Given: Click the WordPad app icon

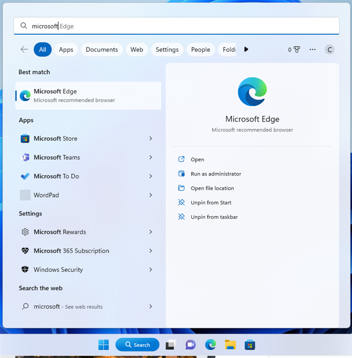Looking at the screenshot, I should 25,195.
